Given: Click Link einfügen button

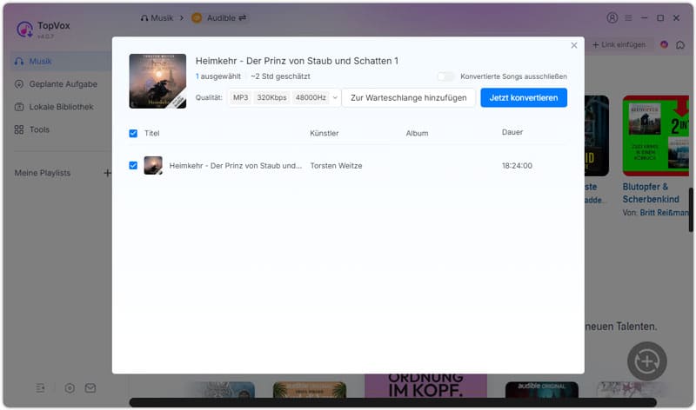Looking at the screenshot, I should (x=619, y=45).
